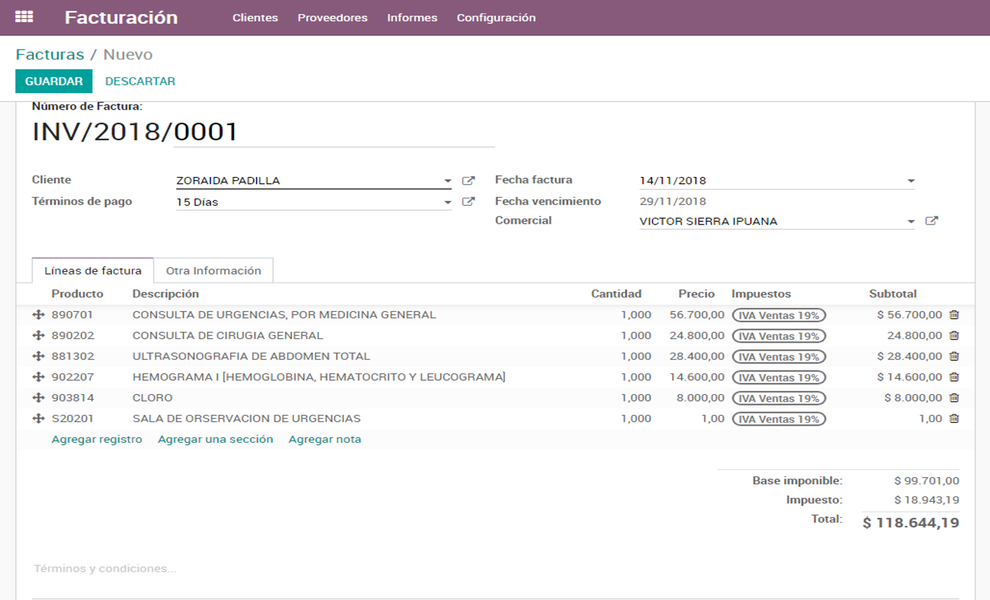990x600 pixels.
Task: Delete the HEMOGRAMA I invoice line
Action: 955,377
